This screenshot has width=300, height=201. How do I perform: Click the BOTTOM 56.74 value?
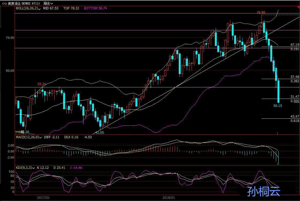(x=95, y=8)
